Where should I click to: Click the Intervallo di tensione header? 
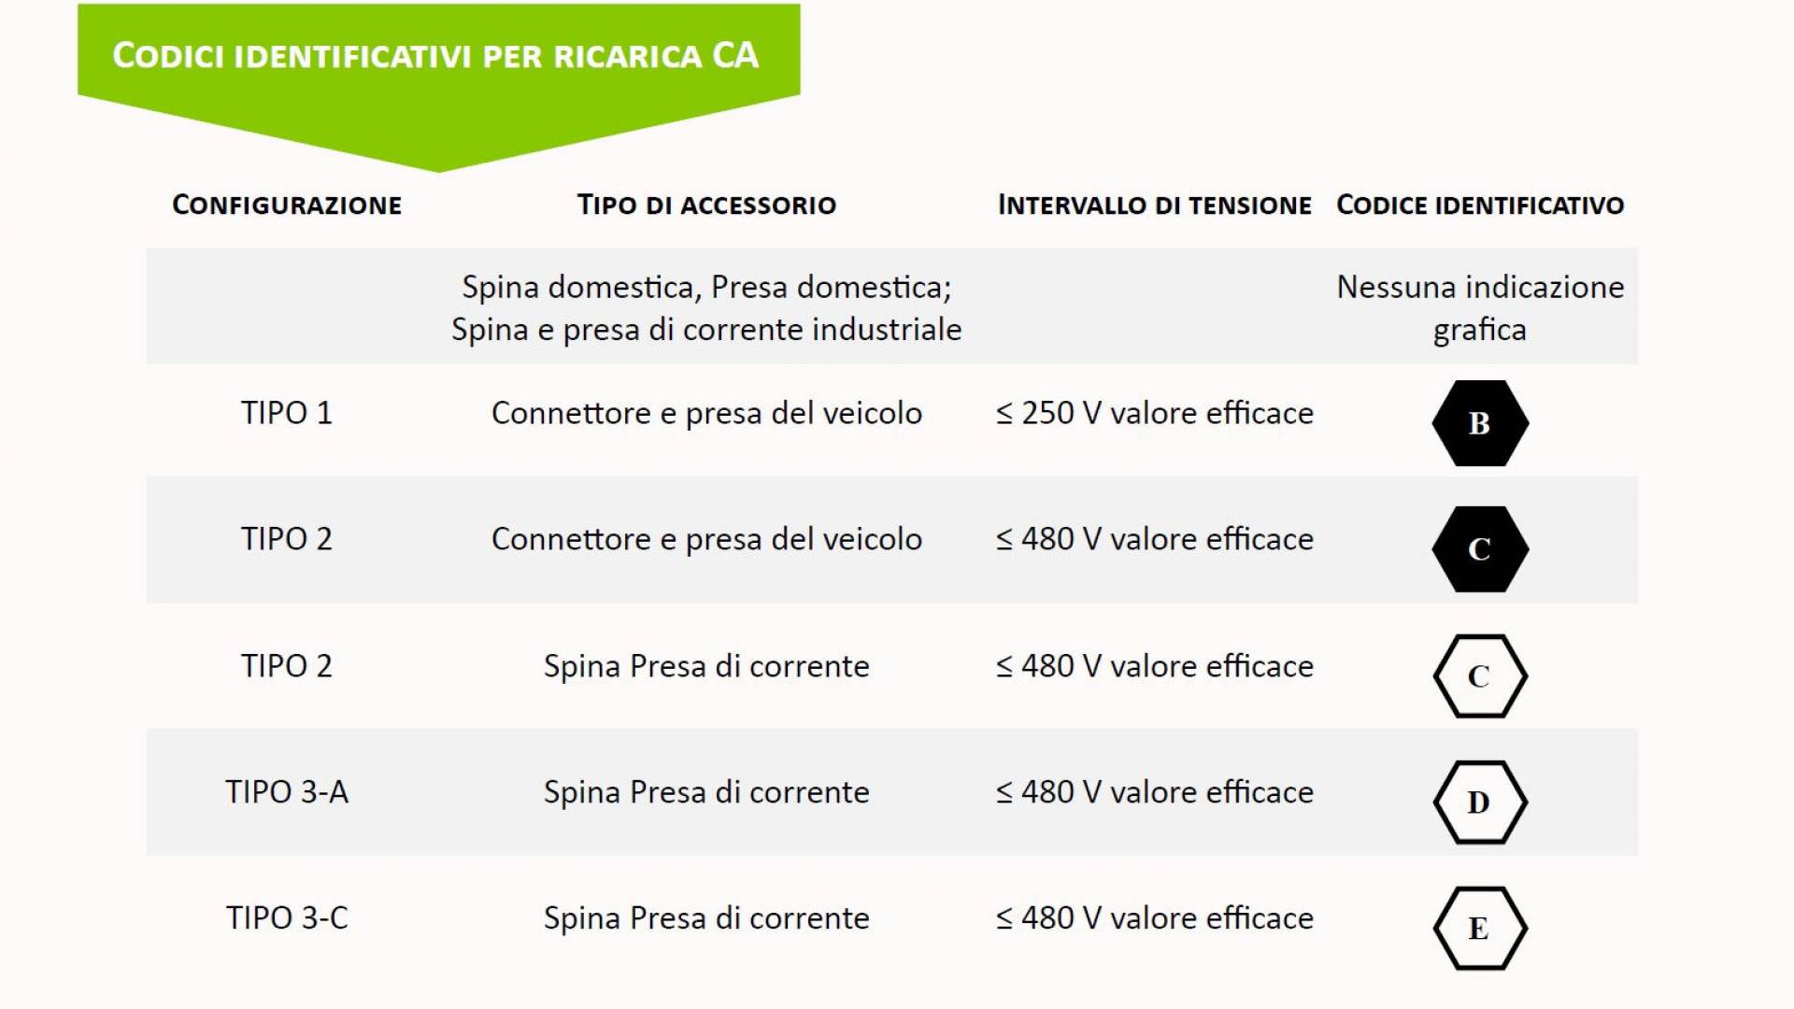click(1155, 205)
